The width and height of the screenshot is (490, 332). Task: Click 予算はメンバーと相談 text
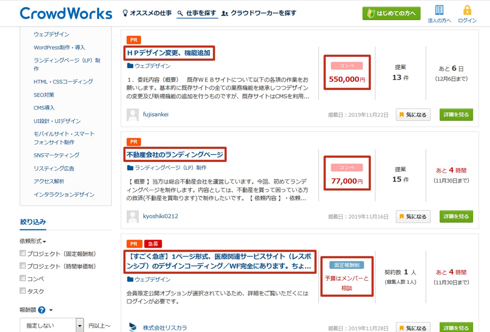(x=347, y=283)
